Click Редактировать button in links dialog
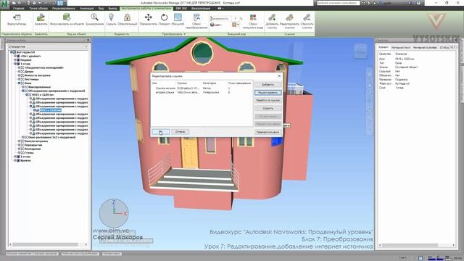 pos(268,93)
